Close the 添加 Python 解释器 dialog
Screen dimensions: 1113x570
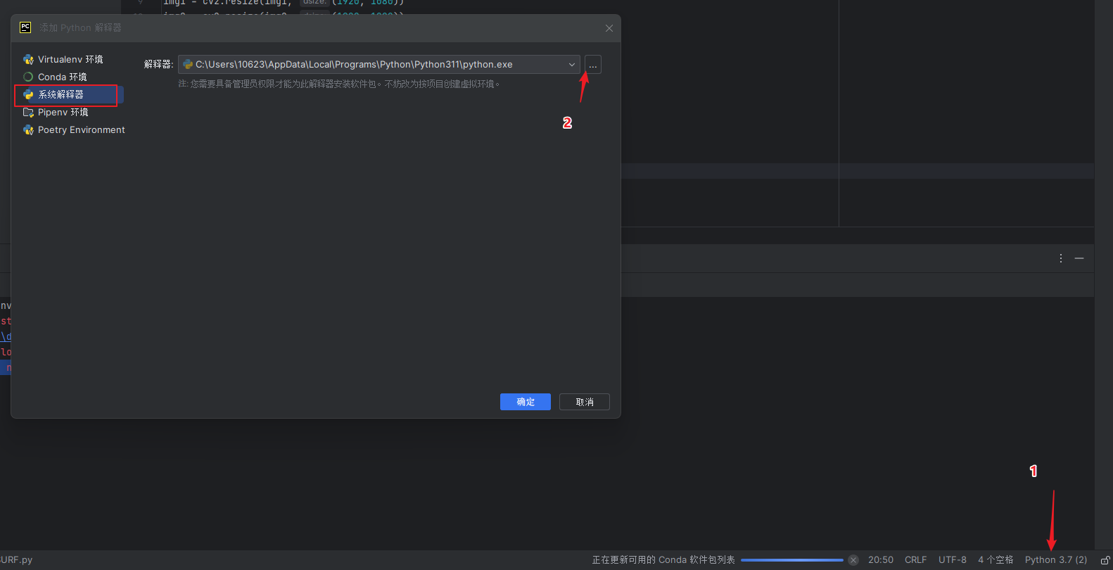pyautogui.click(x=609, y=28)
